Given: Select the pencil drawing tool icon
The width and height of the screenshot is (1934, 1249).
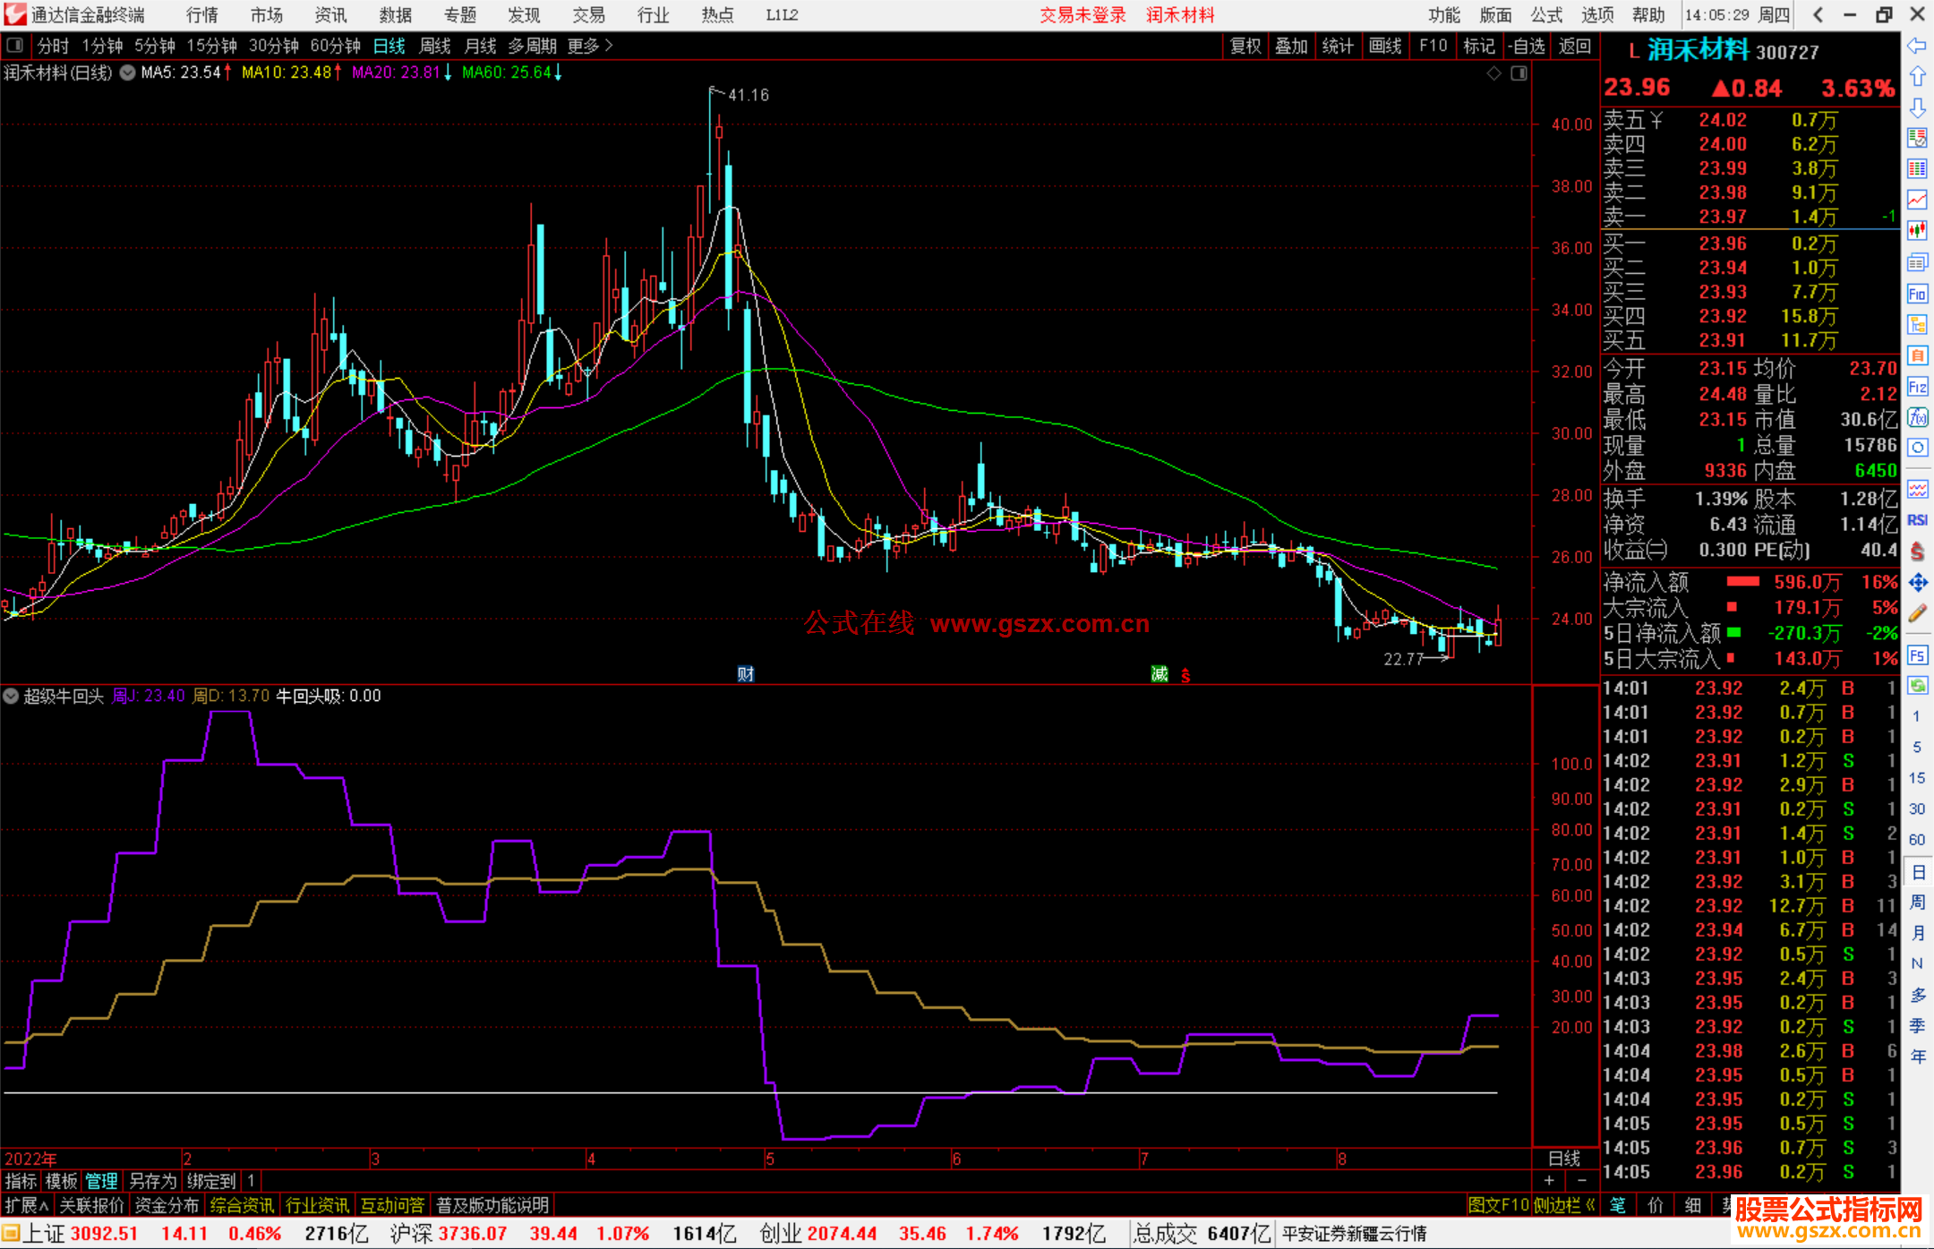Looking at the screenshot, I should click(x=1917, y=614).
